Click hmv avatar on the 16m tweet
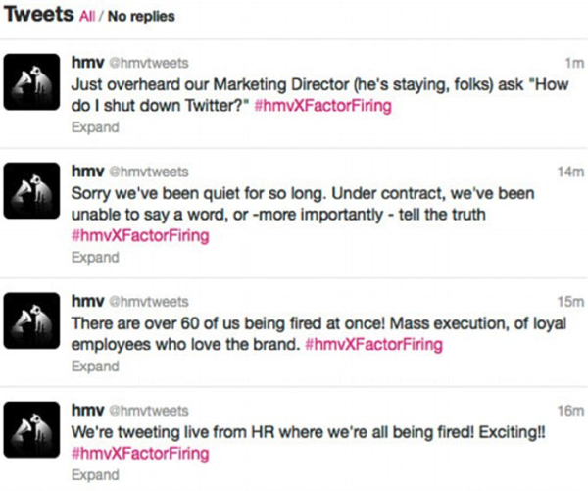The height and width of the screenshot is (491, 588). click(31, 429)
